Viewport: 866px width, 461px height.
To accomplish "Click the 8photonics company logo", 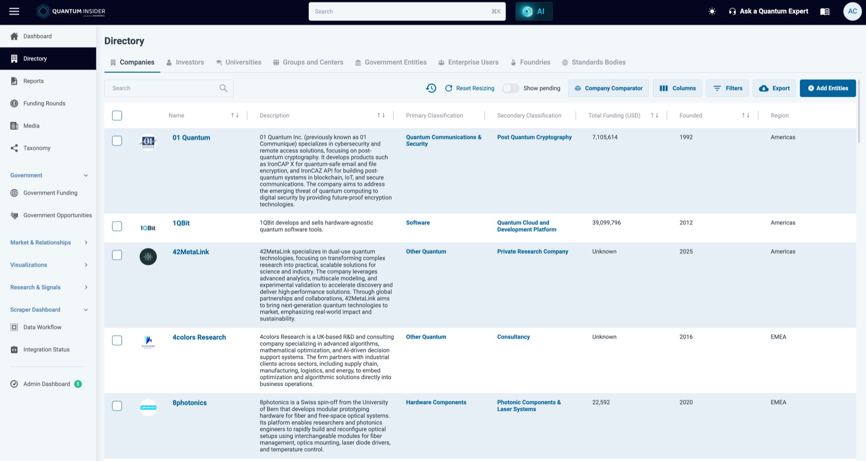I will [x=148, y=407].
